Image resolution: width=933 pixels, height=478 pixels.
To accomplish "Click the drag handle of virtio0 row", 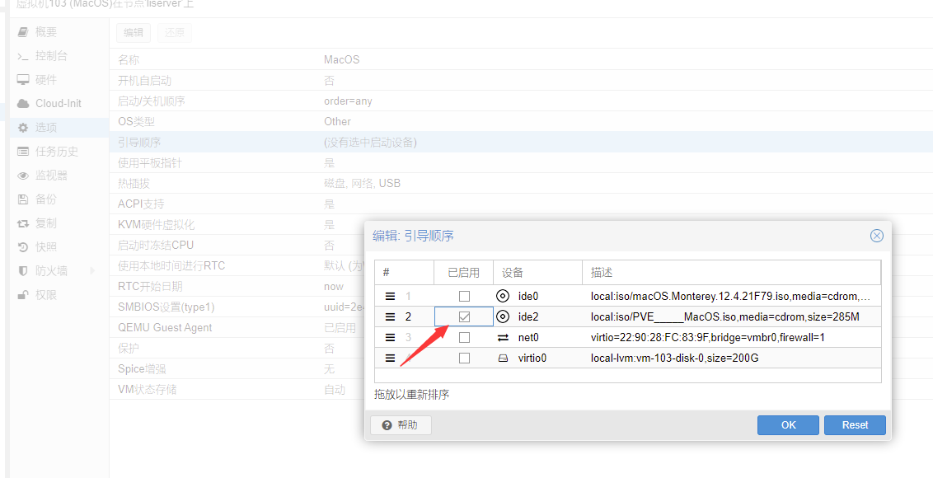I will pyautogui.click(x=391, y=358).
